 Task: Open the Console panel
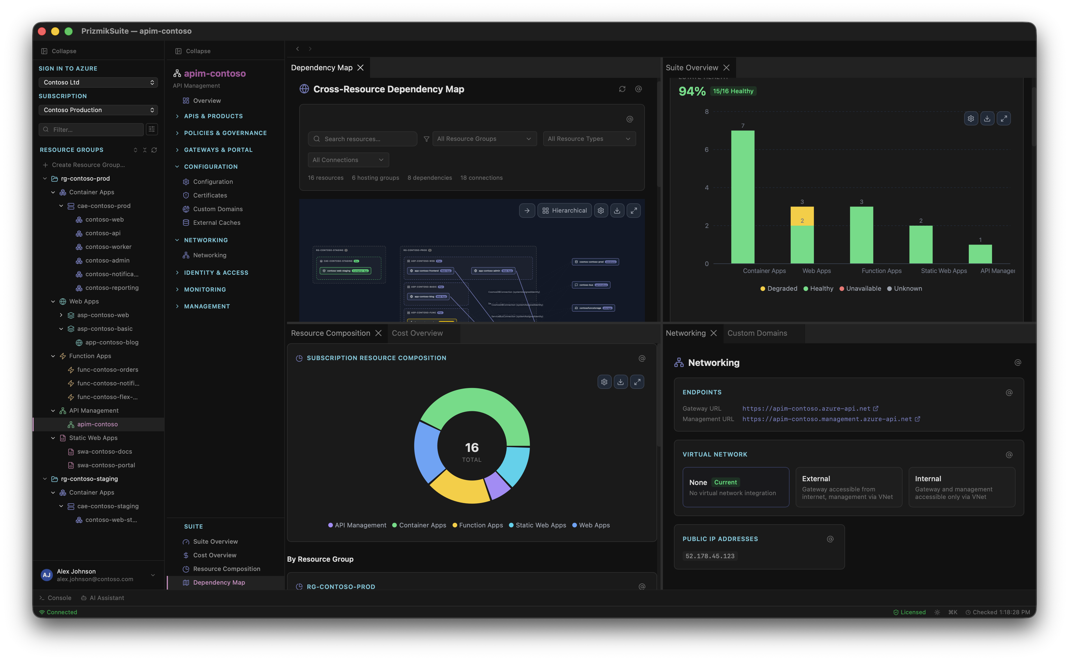click(55, 598)
